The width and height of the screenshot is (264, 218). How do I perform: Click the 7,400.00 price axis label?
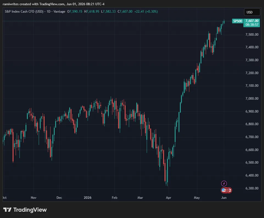[252, 47]
